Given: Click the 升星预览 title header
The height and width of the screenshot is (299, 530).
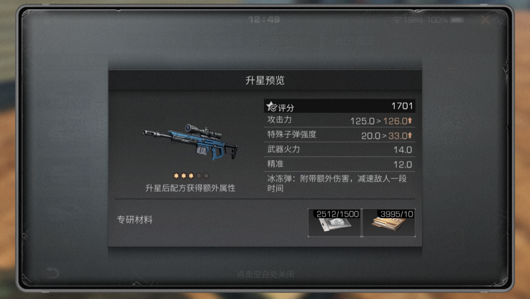Looking at the screenshot, I should coord(265,80).
